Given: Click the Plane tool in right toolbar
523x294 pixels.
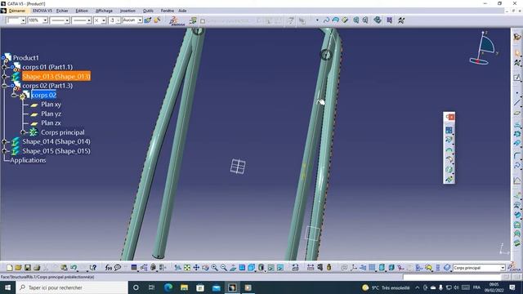Looking at the screenshot, I should pyautogui.click(x=517, y=114).
